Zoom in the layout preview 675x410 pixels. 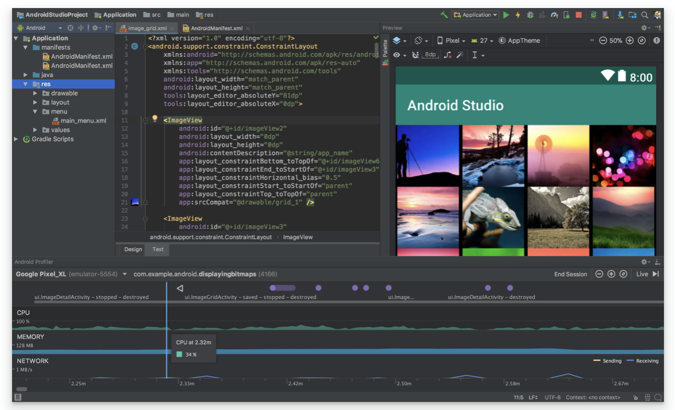[629, 41]
